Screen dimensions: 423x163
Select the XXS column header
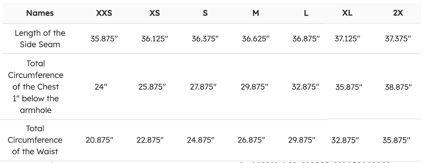pos(104,13)
